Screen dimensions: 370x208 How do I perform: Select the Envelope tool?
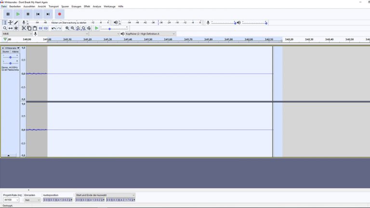coord(11,23)
